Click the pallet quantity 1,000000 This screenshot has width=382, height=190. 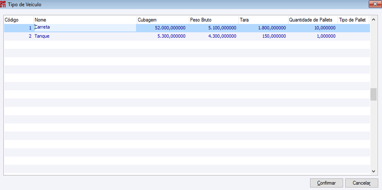pyautogui.click(x=326, y=36)
